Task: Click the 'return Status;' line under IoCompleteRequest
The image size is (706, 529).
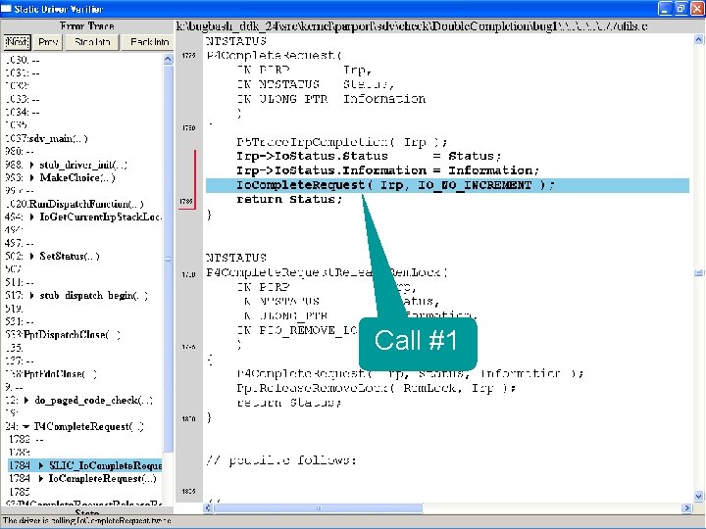Action: [289, 199]
